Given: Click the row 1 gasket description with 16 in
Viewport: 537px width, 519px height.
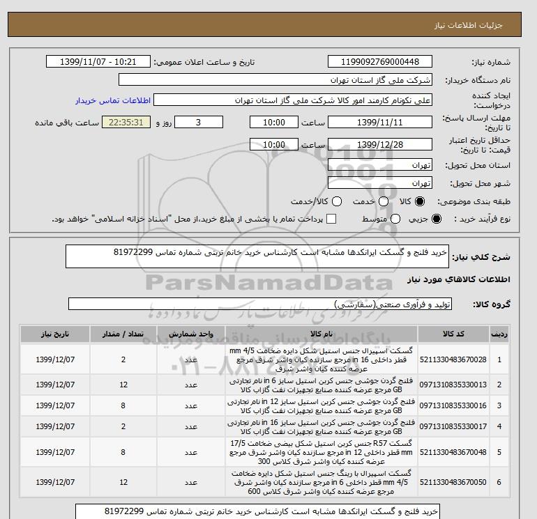Looking at the screenshot, I should [x=322, y=359].
